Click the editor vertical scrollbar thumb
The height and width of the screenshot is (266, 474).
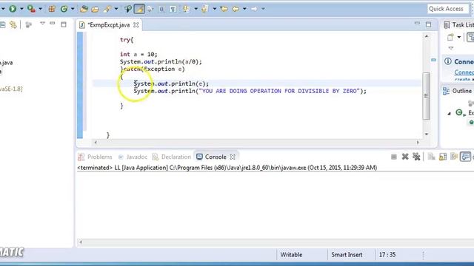point(427,96)
